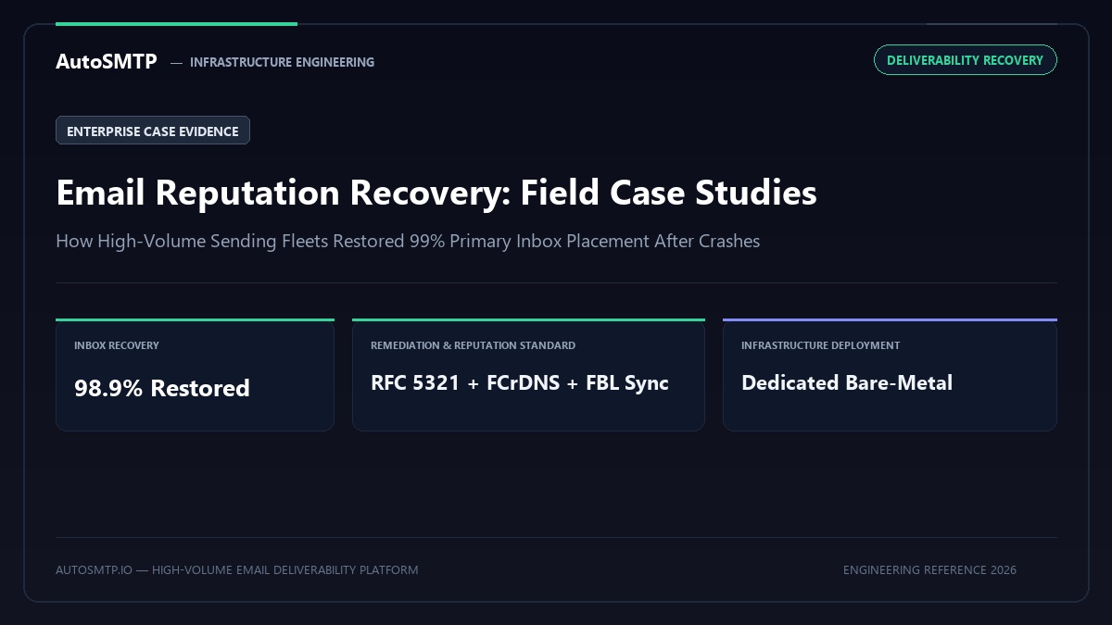Click the INBOX RECOVERY card label
The image size is (1112, 625).
[117, 345]
